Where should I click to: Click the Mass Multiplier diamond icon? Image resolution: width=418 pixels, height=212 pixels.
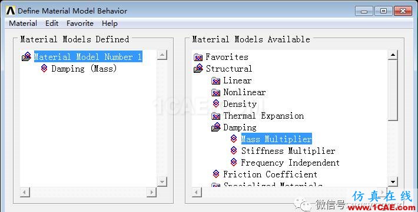(x=234, y=139)
